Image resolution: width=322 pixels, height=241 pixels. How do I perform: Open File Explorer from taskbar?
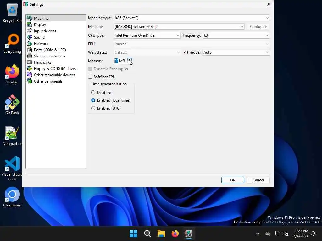click(x=161, y=233)
